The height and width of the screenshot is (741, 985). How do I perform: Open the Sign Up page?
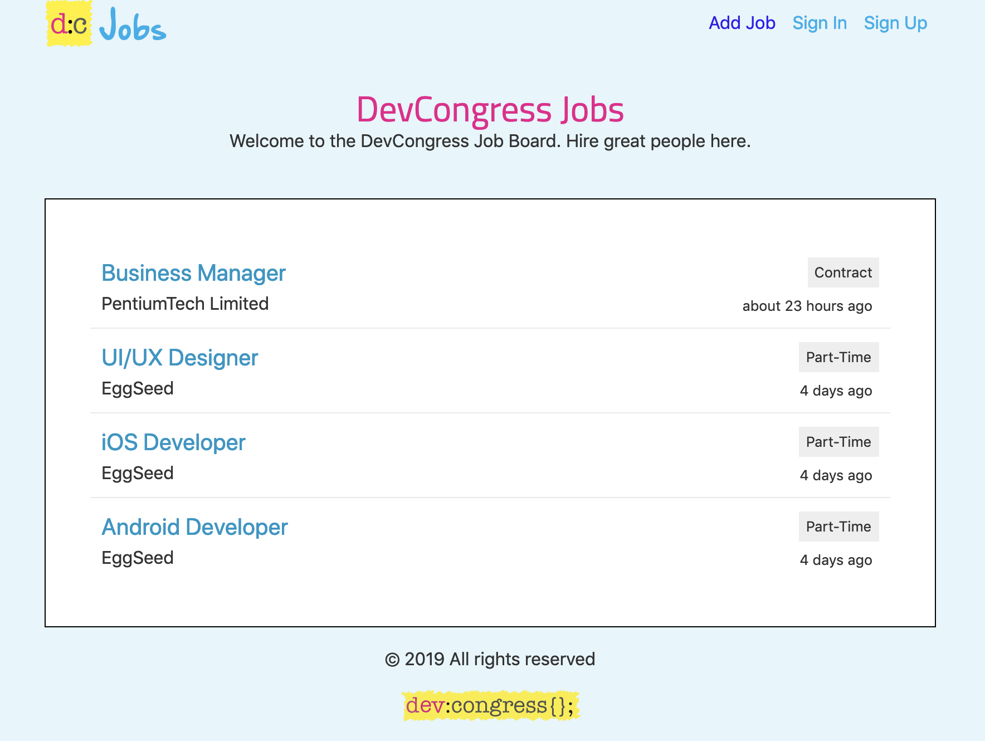coord(895,23)
